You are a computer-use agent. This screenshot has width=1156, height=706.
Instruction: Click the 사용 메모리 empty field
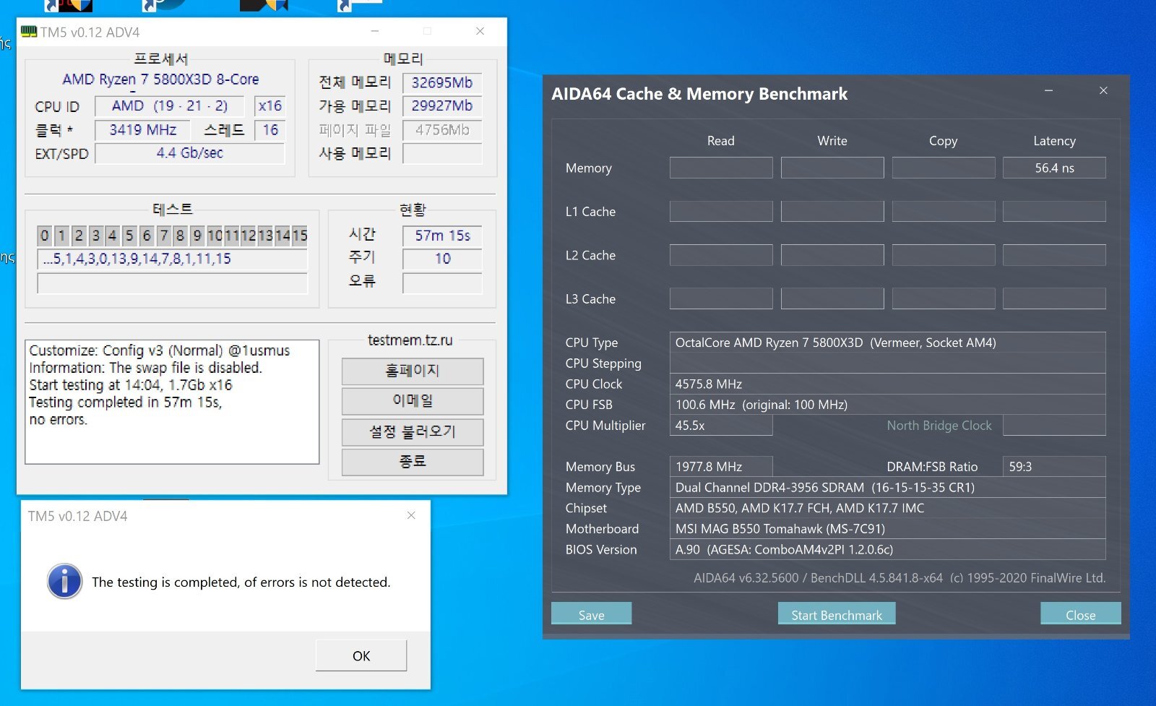click(x=442, y=153)
